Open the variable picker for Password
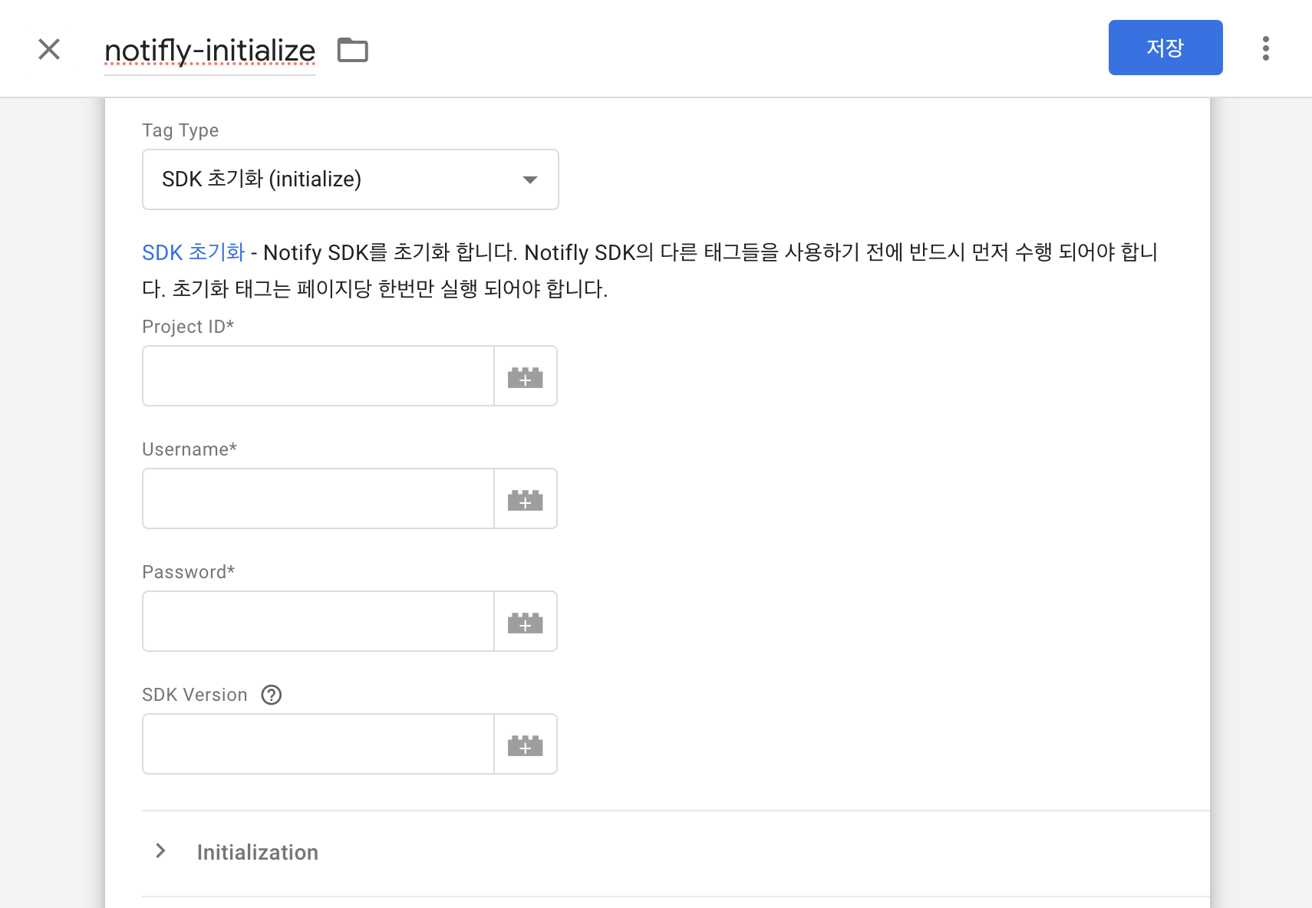1312x908 pixels. coord(525,621)
